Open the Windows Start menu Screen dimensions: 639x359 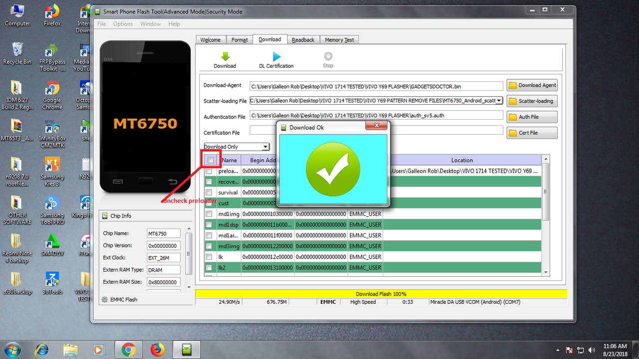click(12, 350)
